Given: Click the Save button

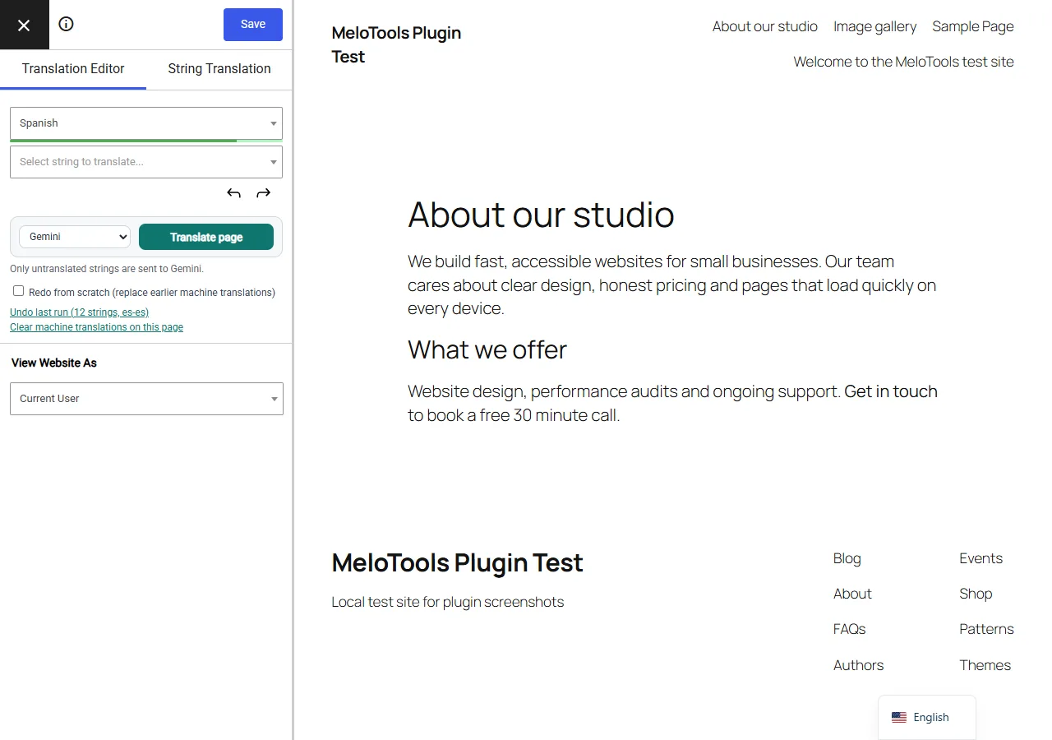Looking at the screenshot, I should pyautogui.click(x=253, y=25).
